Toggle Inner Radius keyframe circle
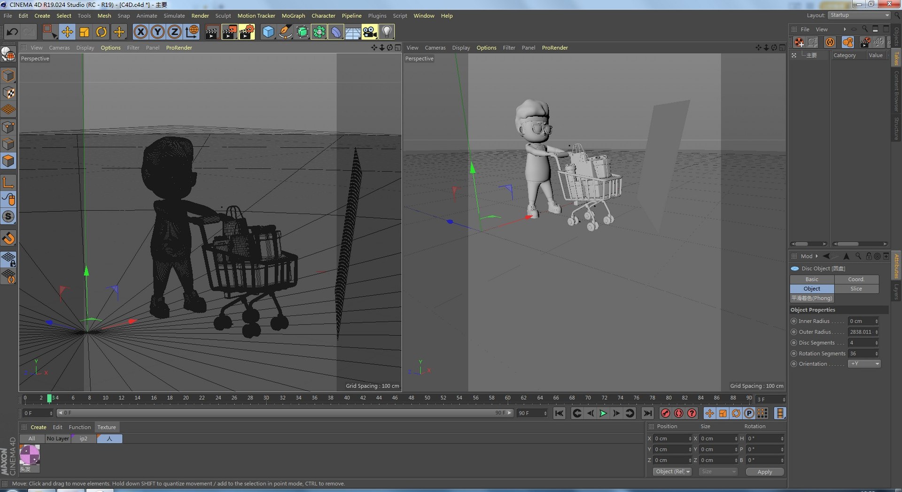The width and height of the screenshot is (902, 492). pos(794,321)
